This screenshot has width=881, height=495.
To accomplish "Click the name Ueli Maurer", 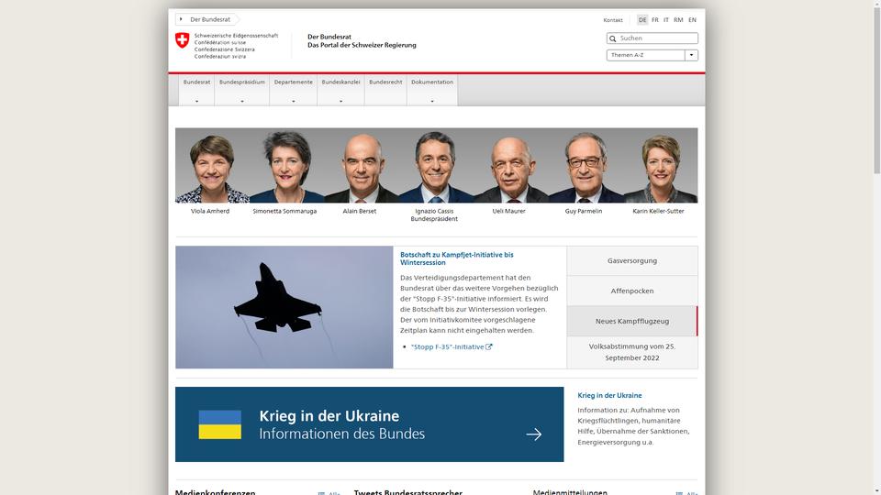I will coord(509,211).
